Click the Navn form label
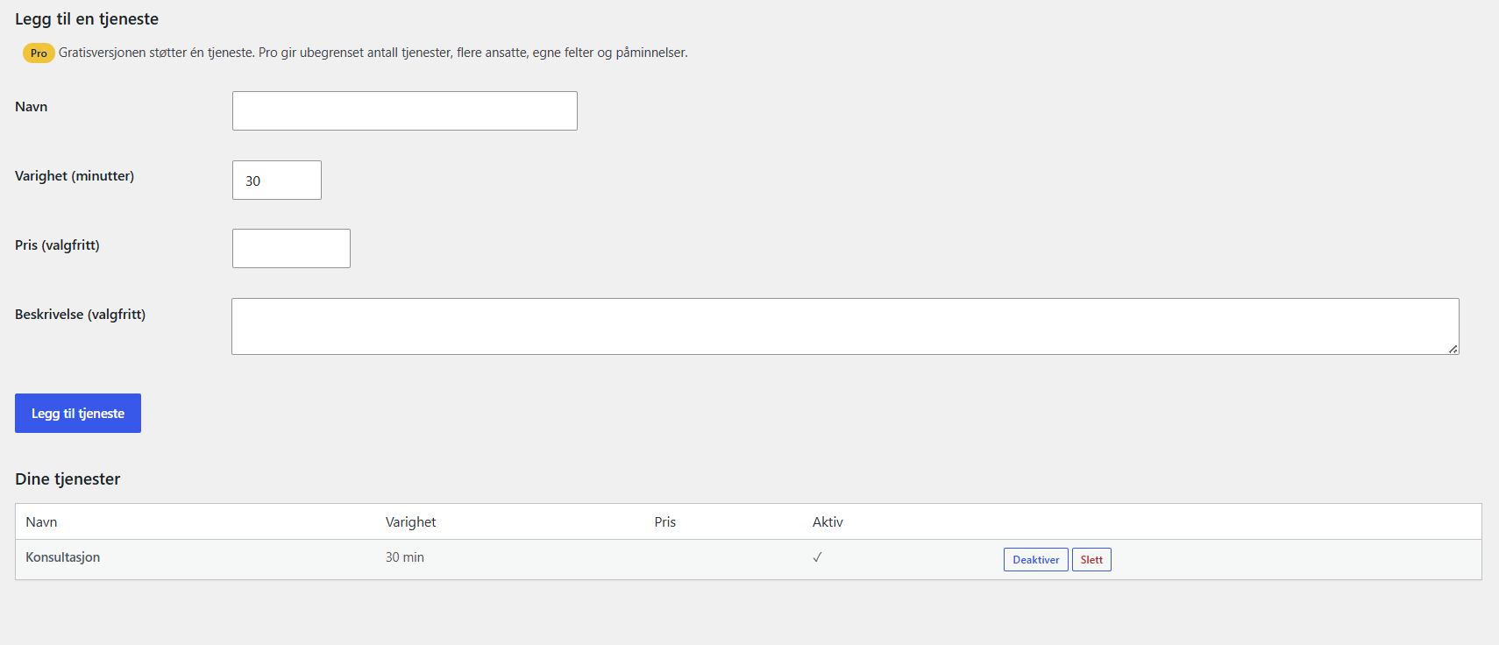Image resolution: width=1499 pixels, height=645 pixels. (31, 106)
